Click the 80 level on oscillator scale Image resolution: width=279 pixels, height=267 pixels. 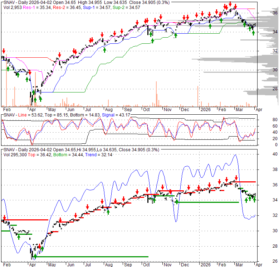[265, 120]
